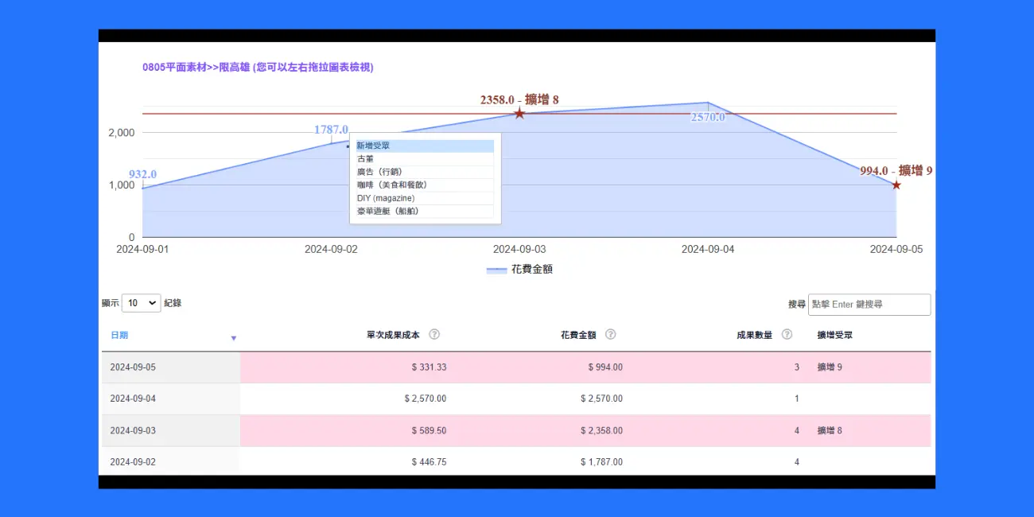
Task: Choose DIY (magazine) in list
Action: (425, 198)
